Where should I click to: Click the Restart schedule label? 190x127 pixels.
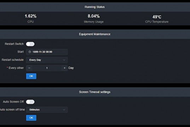pyautogui.click(x=13, y=60)
